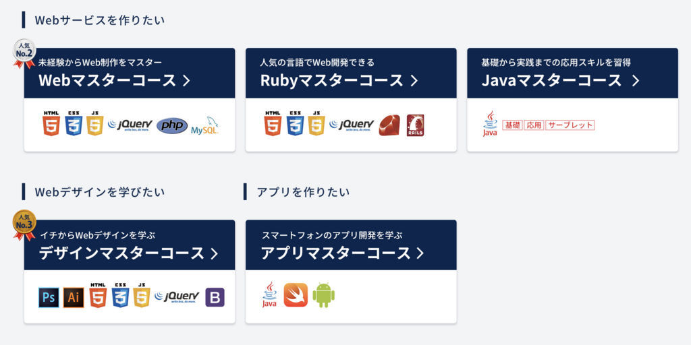
Task: Click subtitle 基礎から実践までの応用スキルを習得
Action: tap(556, 62)
